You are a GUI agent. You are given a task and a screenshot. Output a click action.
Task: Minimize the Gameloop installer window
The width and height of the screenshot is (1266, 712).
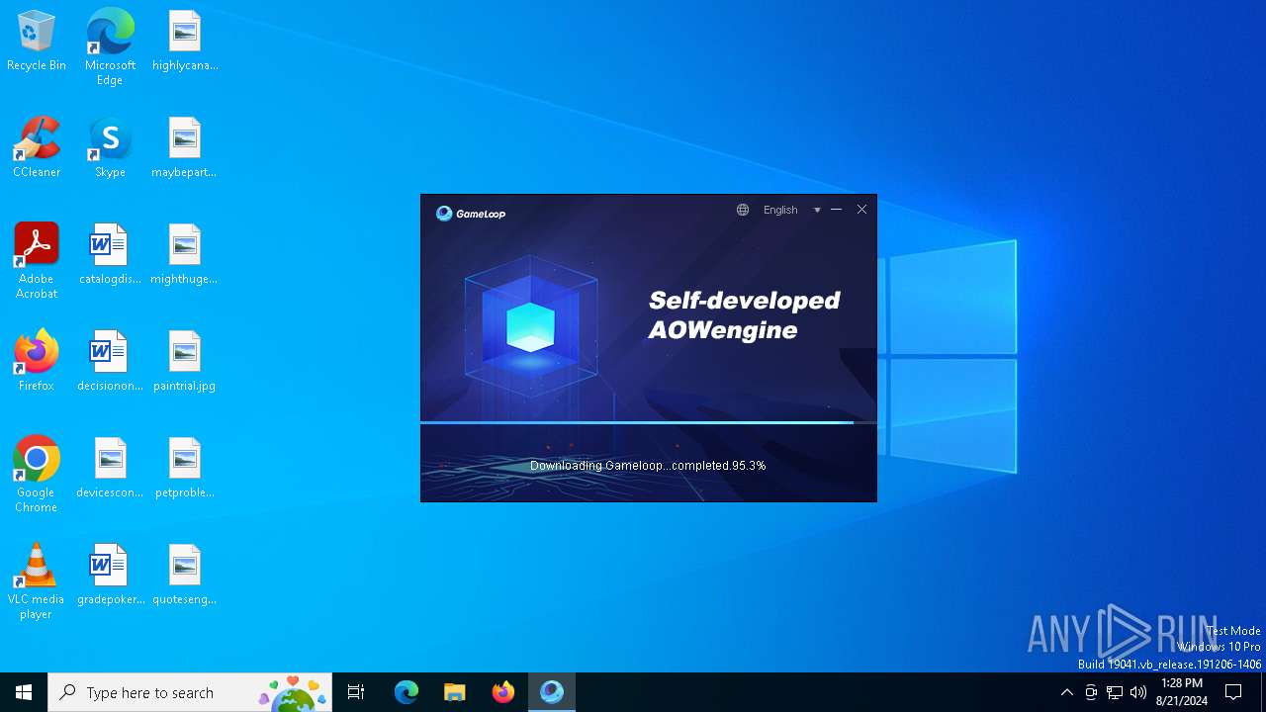coord(837,210)
